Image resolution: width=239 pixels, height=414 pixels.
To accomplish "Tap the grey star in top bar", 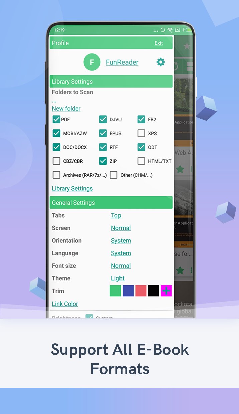I will point(187,46).
